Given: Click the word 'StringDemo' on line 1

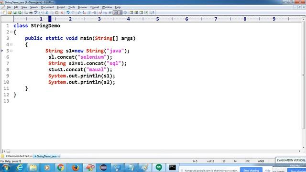Looking at the screenshot, I should (x=45, y=26).
